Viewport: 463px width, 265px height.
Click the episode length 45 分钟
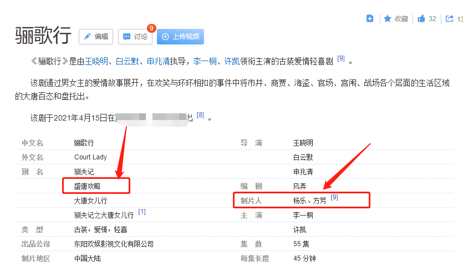tap(304, 258)
